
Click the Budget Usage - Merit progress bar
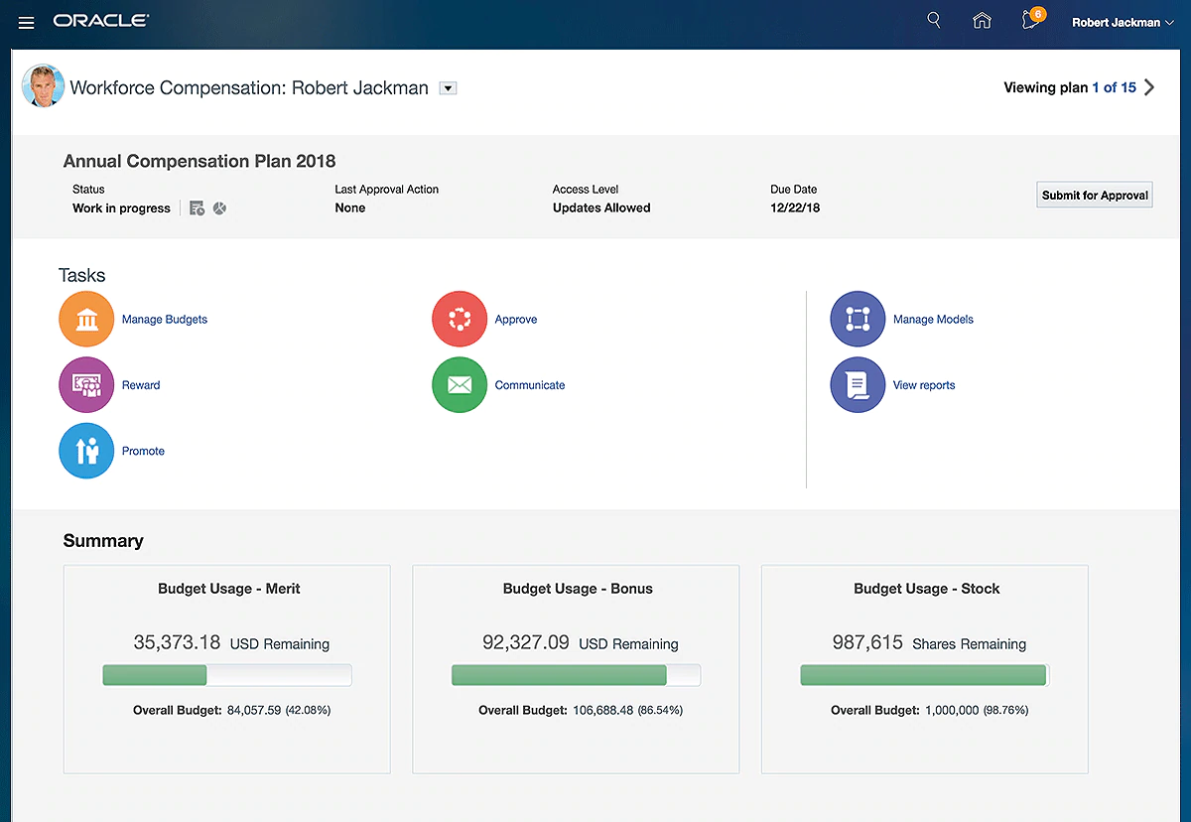pos(227,676)
